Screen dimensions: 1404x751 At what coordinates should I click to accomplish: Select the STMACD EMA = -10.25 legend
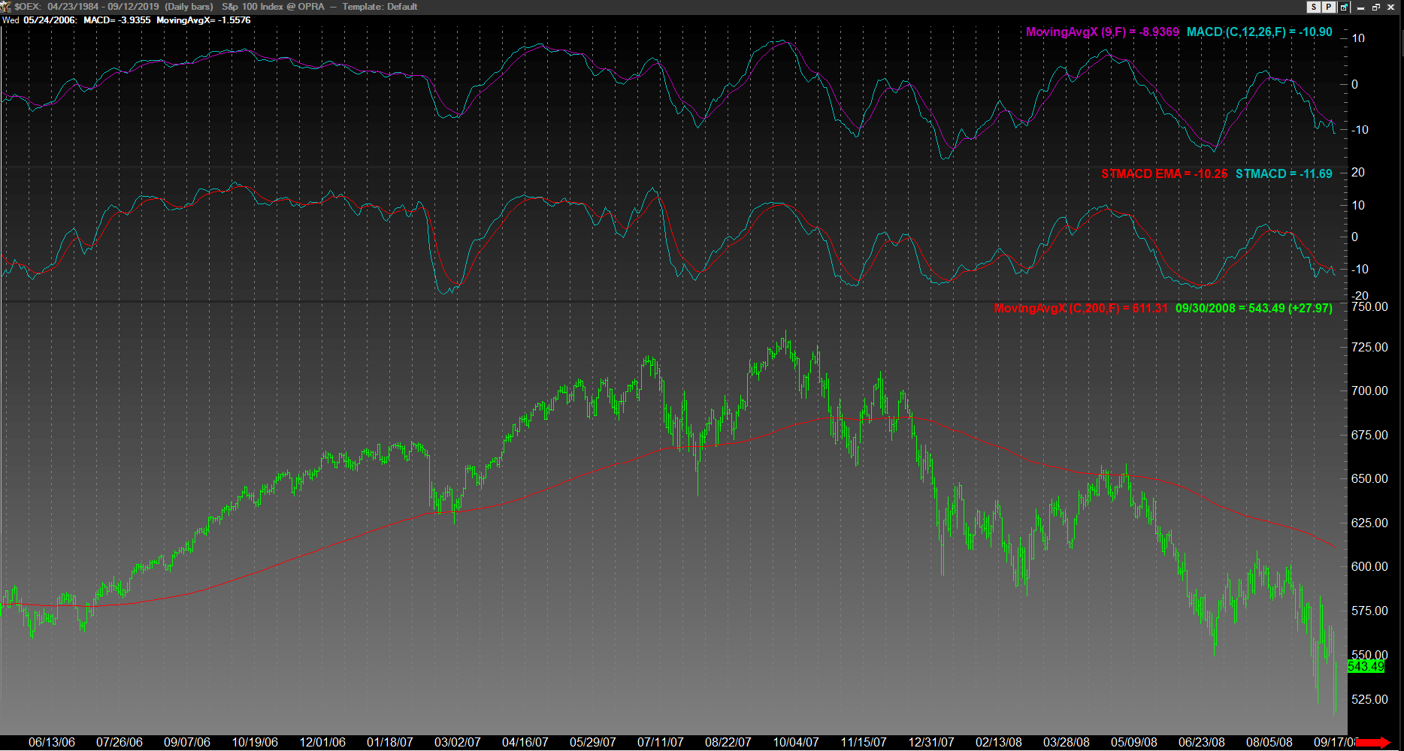[x=1164, y=173]
